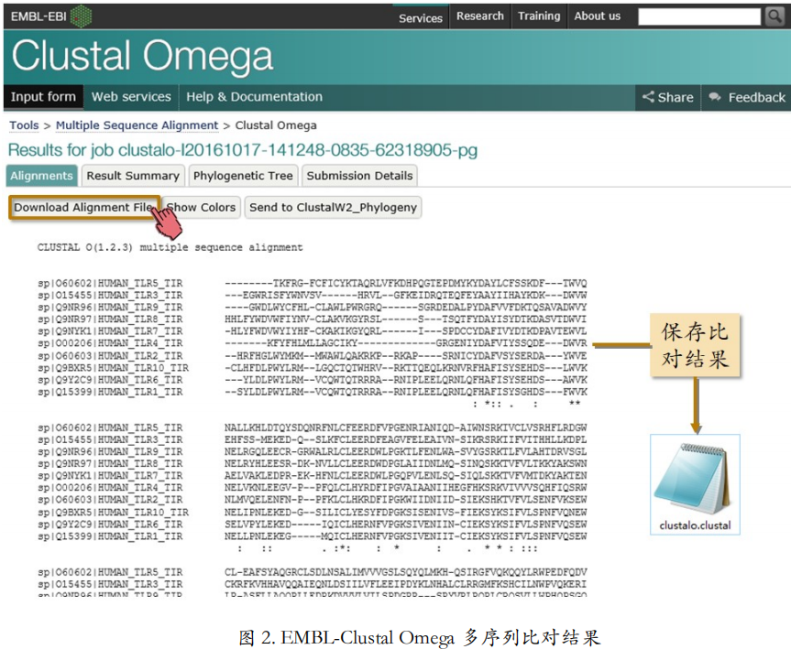The width and height of the screenshot is (791, 660).
Task: Click the EBI search input field
Action: [699, 16]
